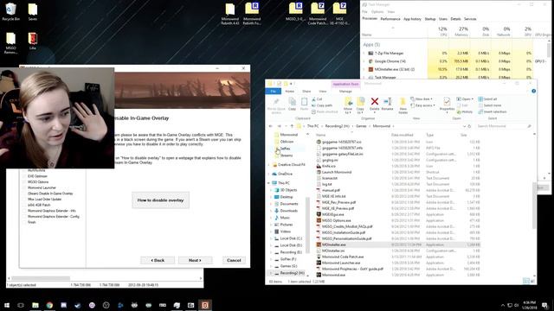This screenshot has width=554, height=311.
Task: Select Mlox Load Order Update installer step
Action: 44,200
